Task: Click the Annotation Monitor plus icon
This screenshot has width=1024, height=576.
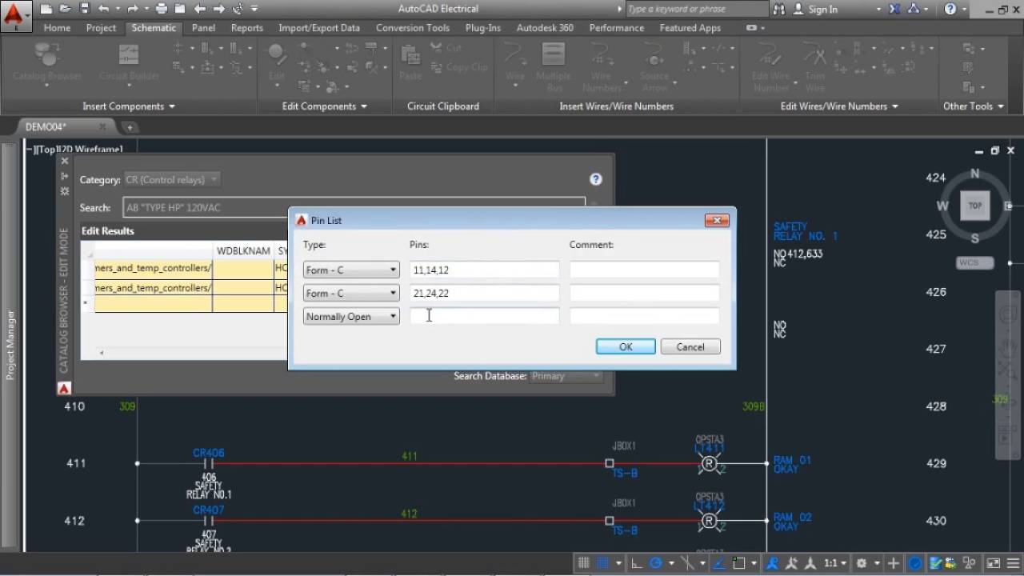Action: pos(893,563)
